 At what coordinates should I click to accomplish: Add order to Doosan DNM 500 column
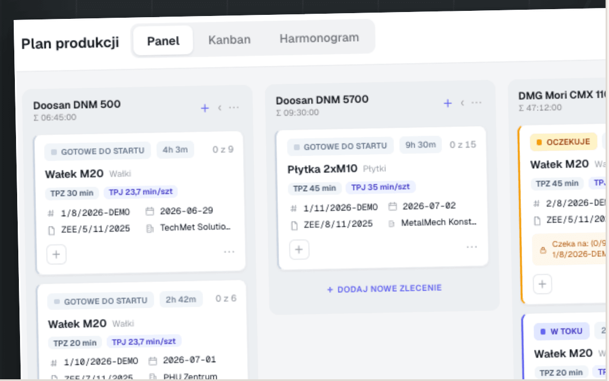point(205,108)
